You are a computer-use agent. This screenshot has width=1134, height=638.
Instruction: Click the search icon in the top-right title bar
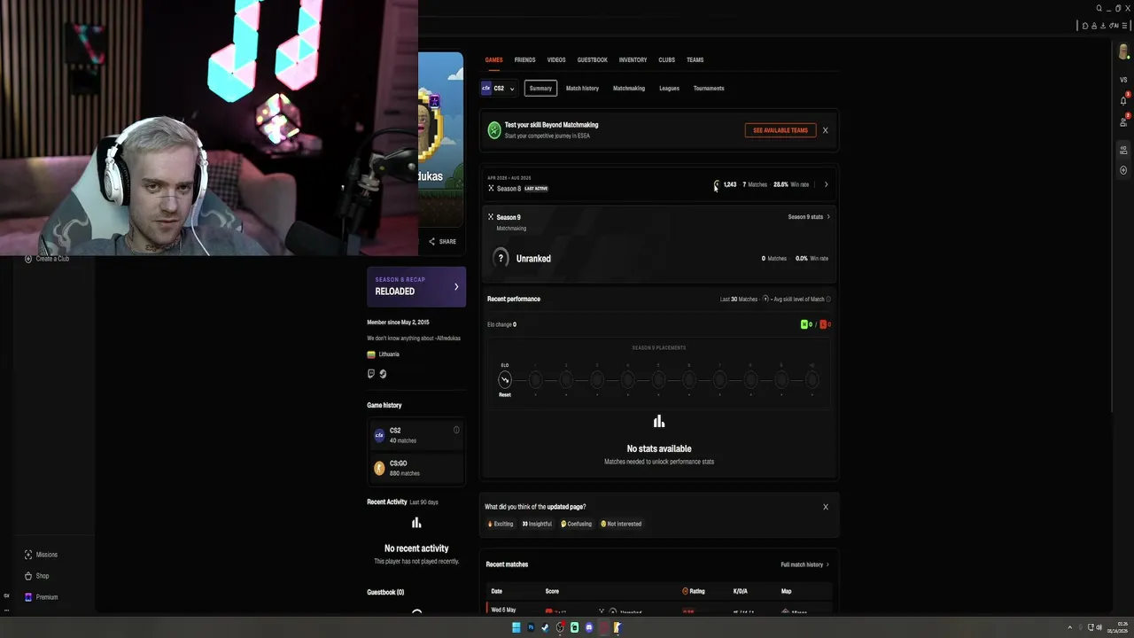(x=1099, y=8)
